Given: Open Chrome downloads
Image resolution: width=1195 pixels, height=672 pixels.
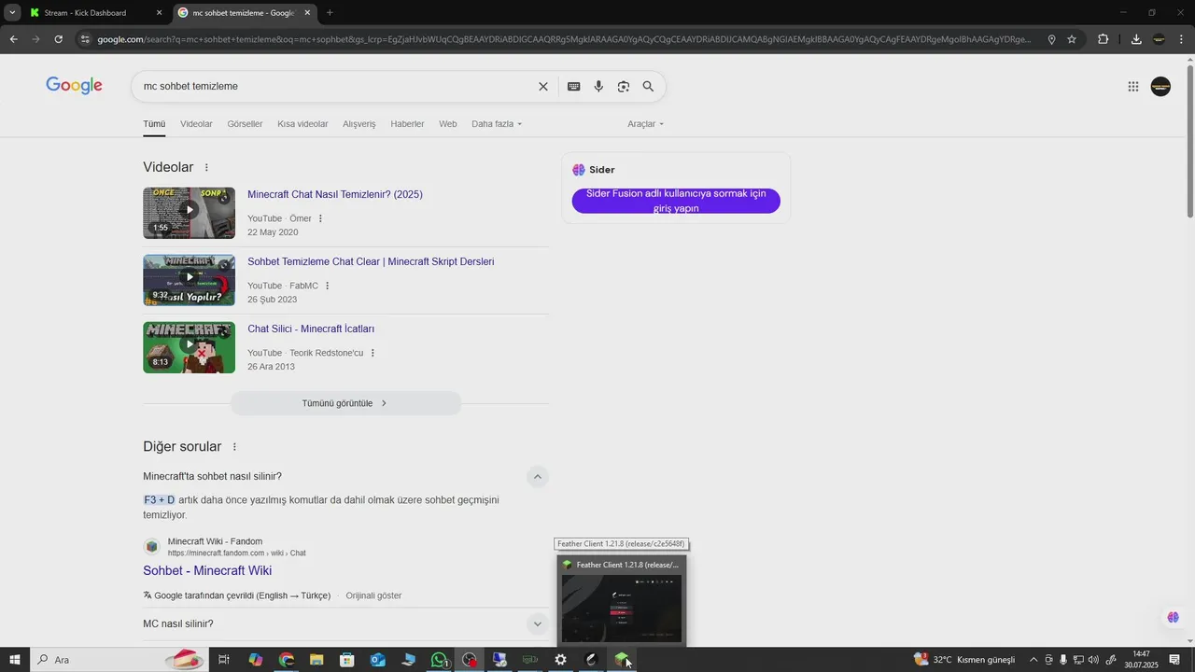Looking at the screenshot, I should (1136, 39).
